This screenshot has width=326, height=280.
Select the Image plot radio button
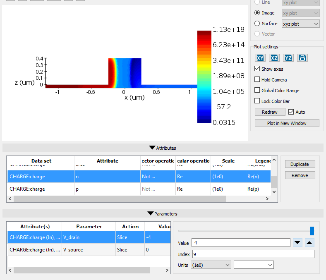(257, 13)
